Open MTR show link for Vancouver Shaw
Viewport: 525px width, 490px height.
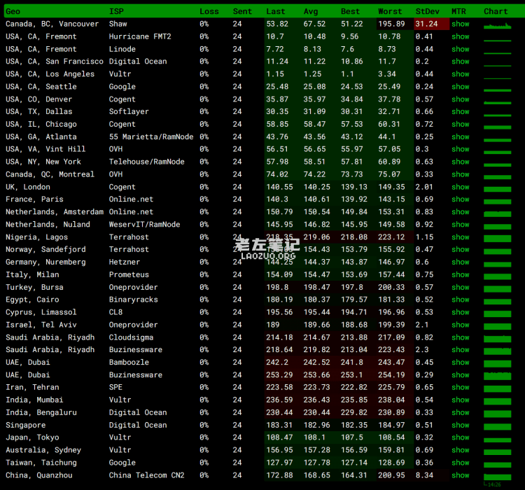[460, 24]
